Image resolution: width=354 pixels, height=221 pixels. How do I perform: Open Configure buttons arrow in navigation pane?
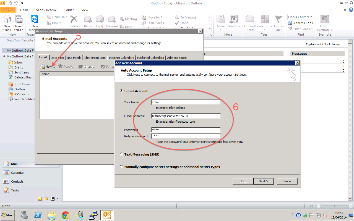(x=58, y=199)
